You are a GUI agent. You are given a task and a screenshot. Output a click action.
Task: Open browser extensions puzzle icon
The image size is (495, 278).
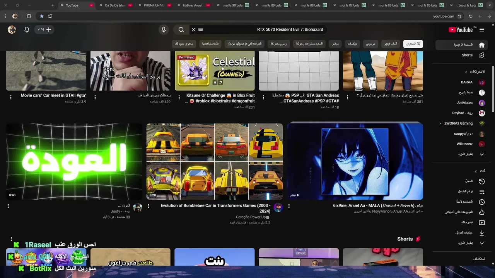[29, 16]
